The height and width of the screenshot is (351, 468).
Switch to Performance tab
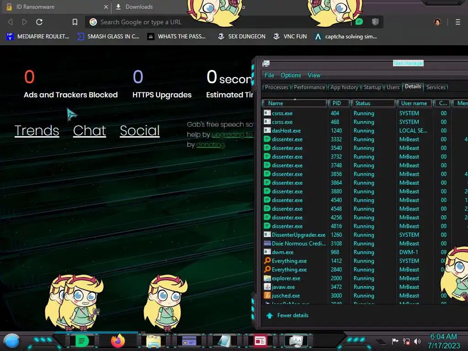(x=309, y=87)
